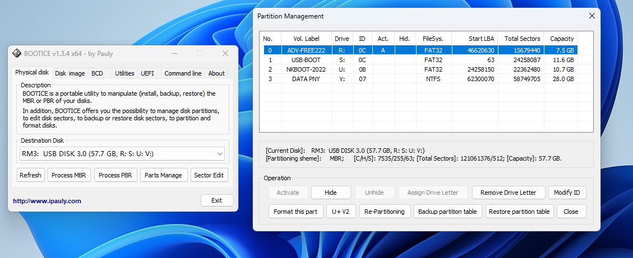Click the ID column header
Viewport: 633px width, 258px height.
362,39
